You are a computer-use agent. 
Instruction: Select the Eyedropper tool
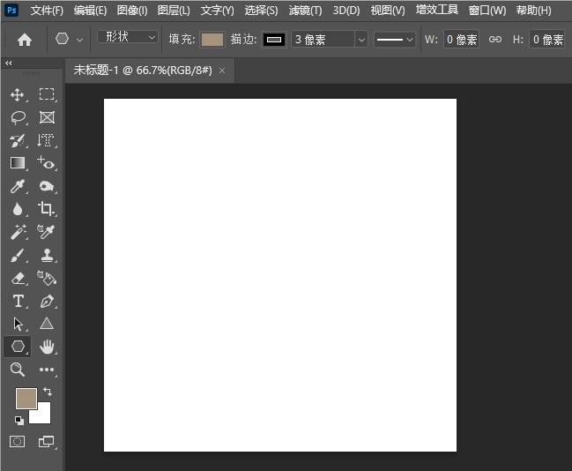click(x=18, y=186)
